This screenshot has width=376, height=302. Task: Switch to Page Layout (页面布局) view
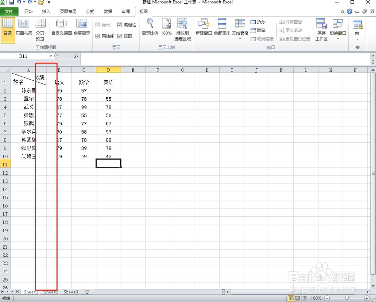pyautogui.click(x=24, y=27)
